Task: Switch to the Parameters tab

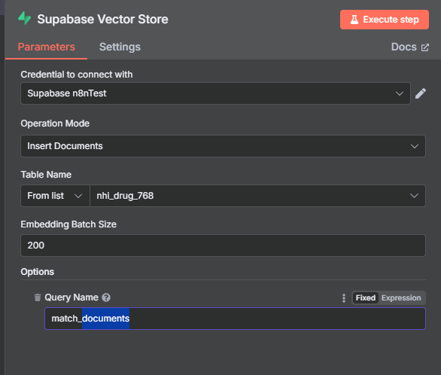Action: click(47, 47)
